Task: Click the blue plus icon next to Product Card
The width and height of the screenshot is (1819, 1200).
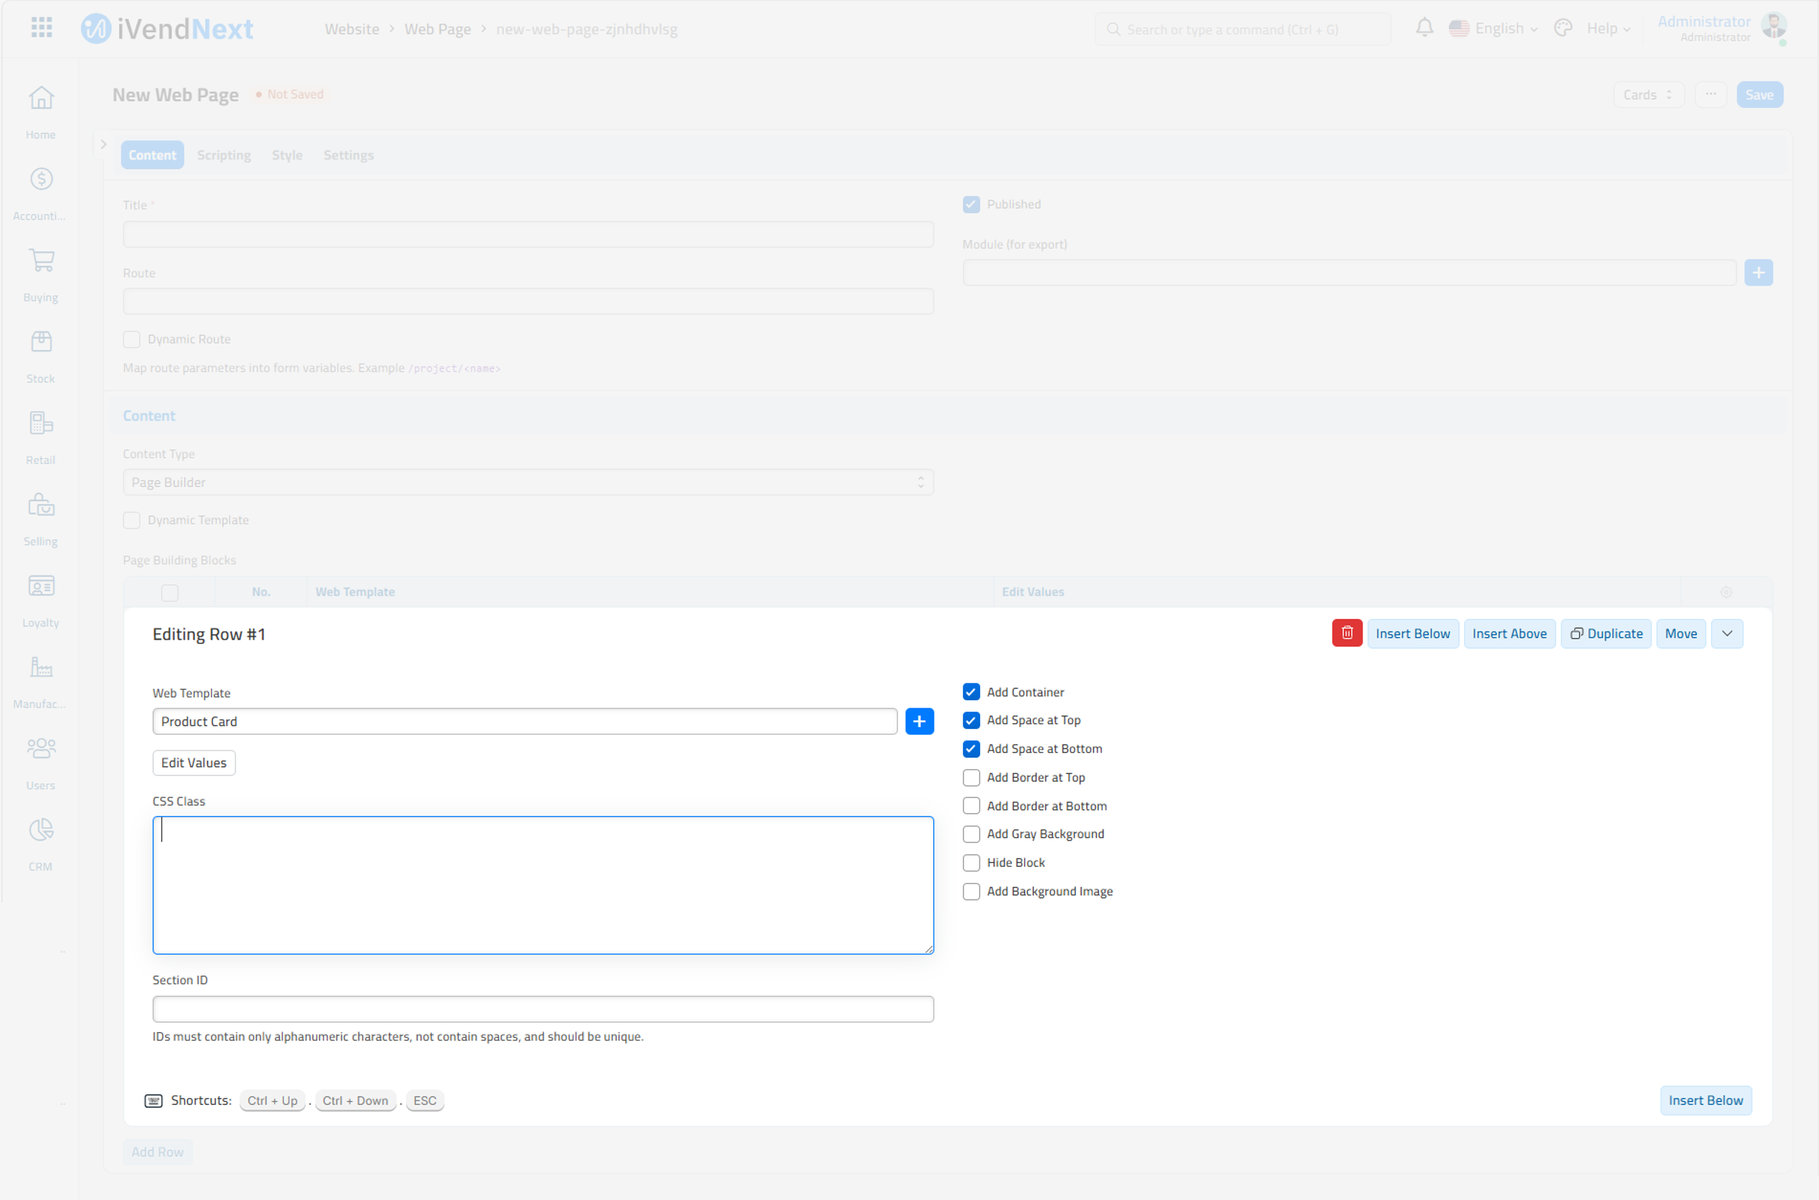Action: [x=920, y=722]
